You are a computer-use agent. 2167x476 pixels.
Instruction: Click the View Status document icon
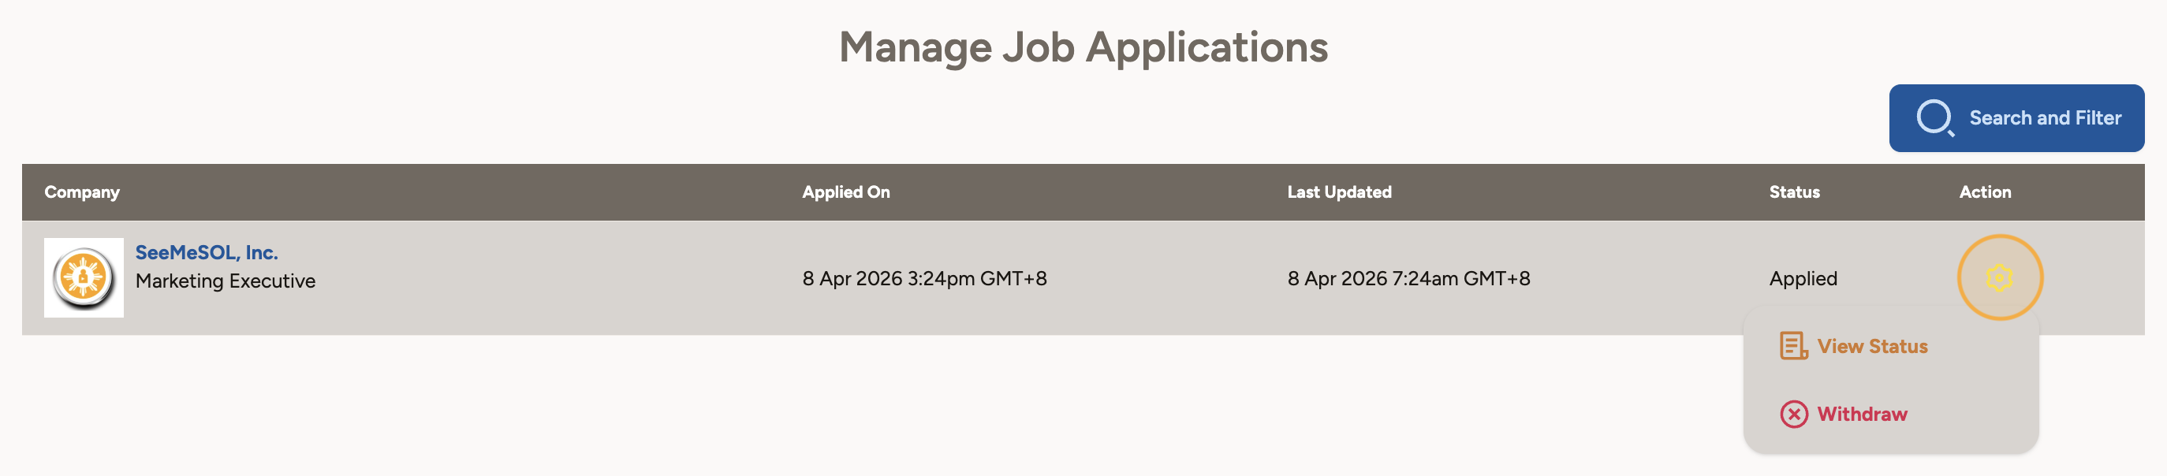[x=1792, y=346]
